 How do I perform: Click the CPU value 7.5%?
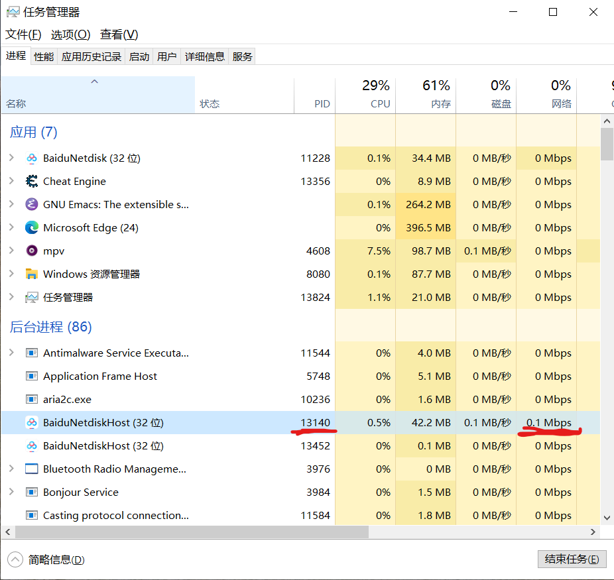point(379,251)
